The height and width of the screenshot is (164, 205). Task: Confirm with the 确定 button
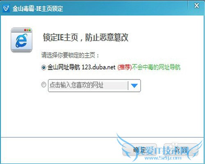tap(139, 150)
